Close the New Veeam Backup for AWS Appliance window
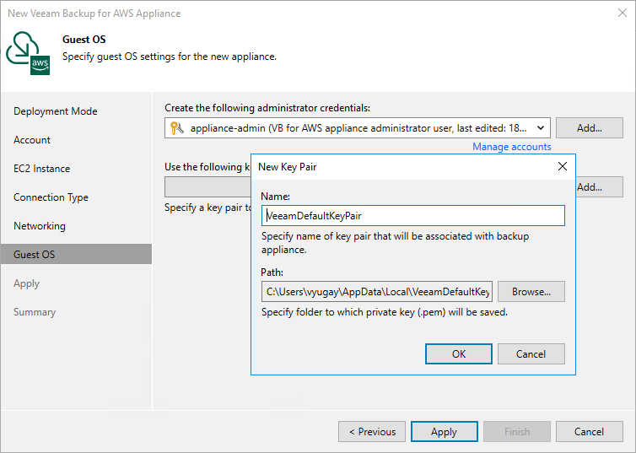This screenshot has width=636, height=453. [x=623, y=13]
